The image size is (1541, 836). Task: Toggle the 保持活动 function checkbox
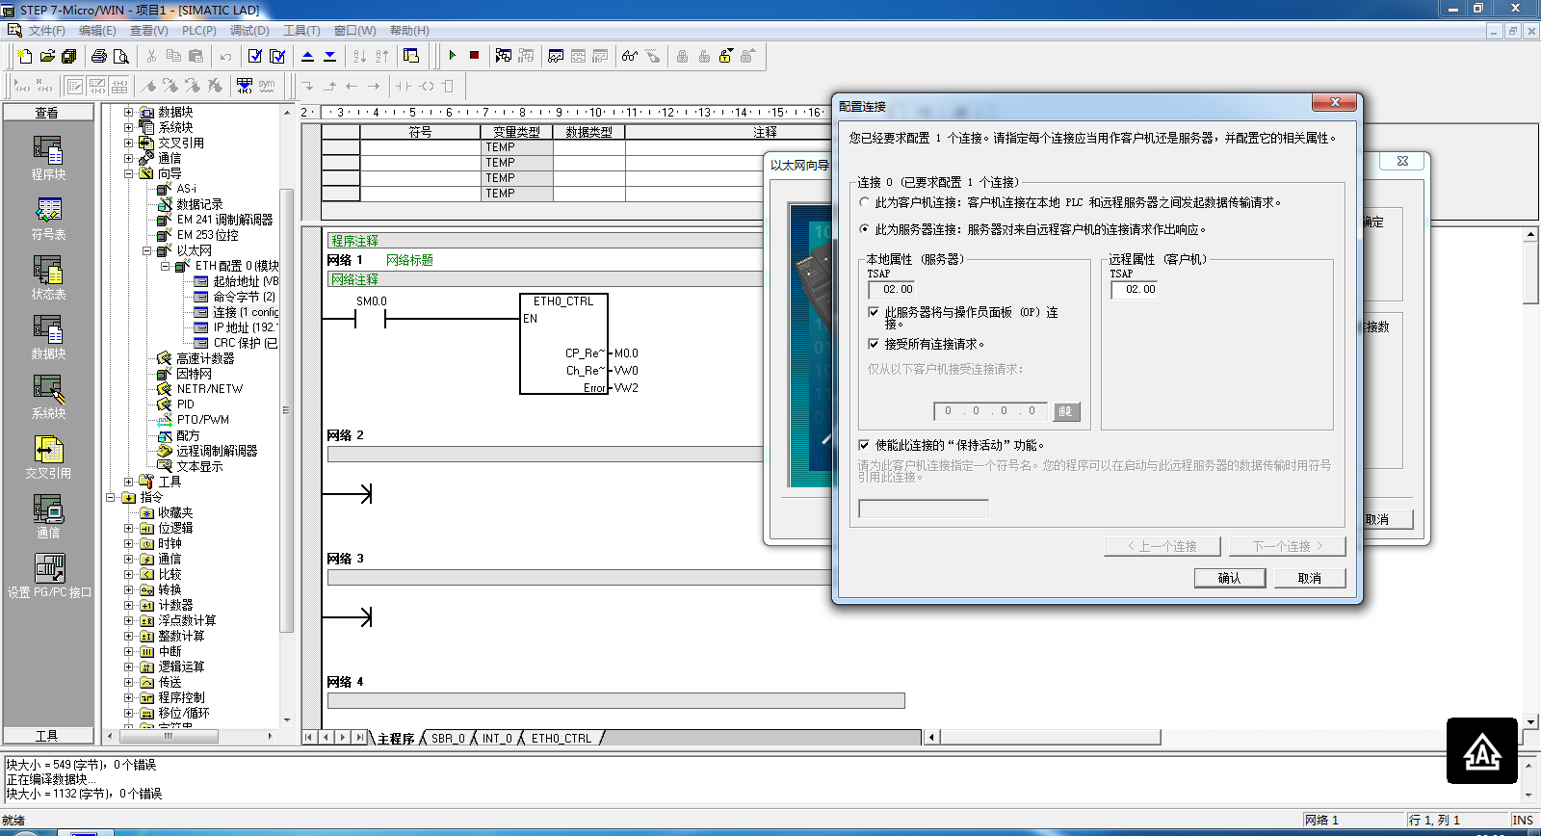tap(864, 445)
